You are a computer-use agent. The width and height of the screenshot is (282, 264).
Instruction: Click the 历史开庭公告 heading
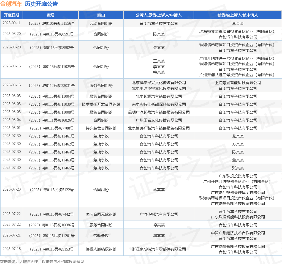[x=41, y=4]
